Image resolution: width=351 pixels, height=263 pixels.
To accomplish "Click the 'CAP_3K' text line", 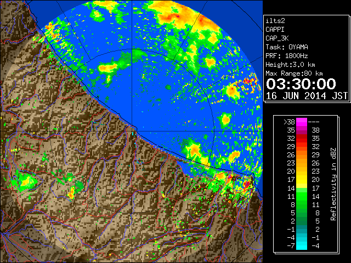I will [277, 38].
